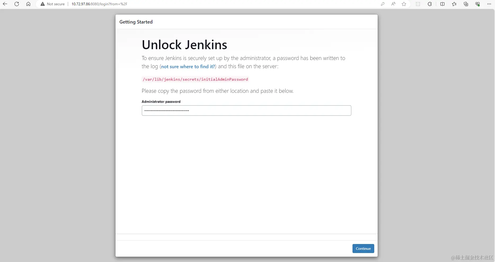Image resolution: width=495 pixels, height=262 pixels.
Task: Open the browser extensions puzzle icon
Action: 430,4
